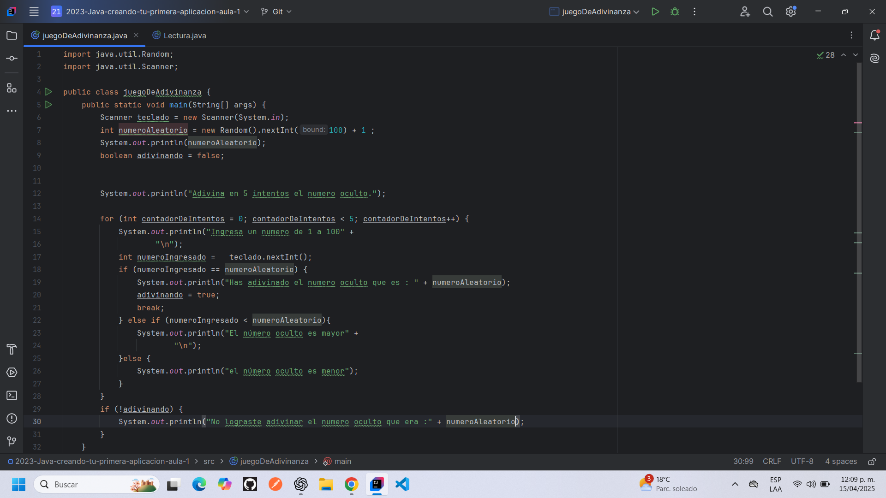Screen dimensions: 886x498
Task: Open Git dropdown menu
Action: click(x=276, y=12)
